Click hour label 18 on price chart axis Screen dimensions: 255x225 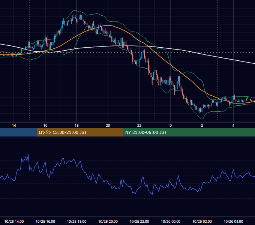tap(76, 126)
